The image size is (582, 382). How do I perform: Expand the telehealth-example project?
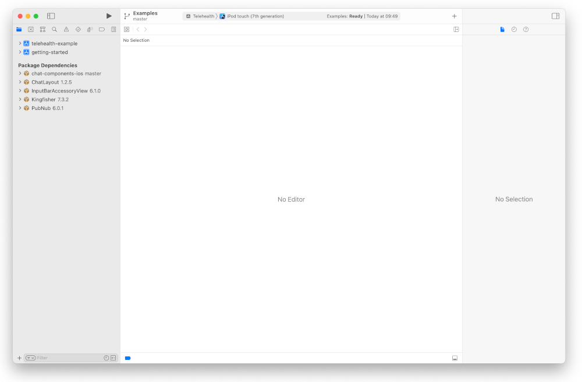point(20,43)
